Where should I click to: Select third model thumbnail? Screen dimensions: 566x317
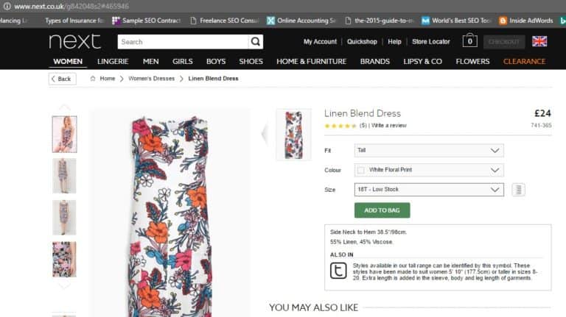click(x=64, y=218)
